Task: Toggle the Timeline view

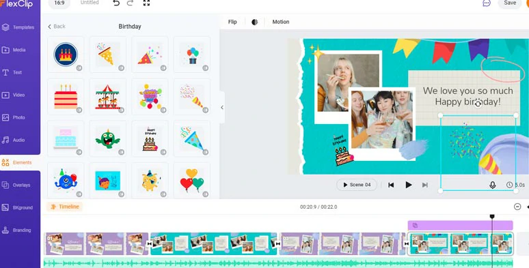Action: [x=65, y=207]
